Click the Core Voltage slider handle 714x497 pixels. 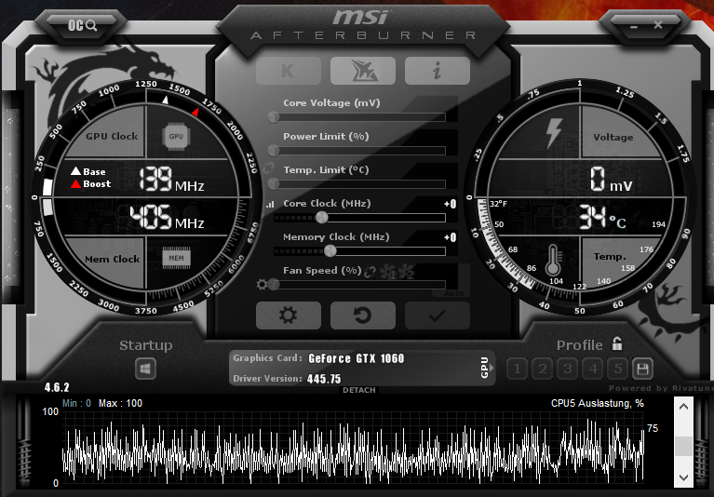[274, 117]
